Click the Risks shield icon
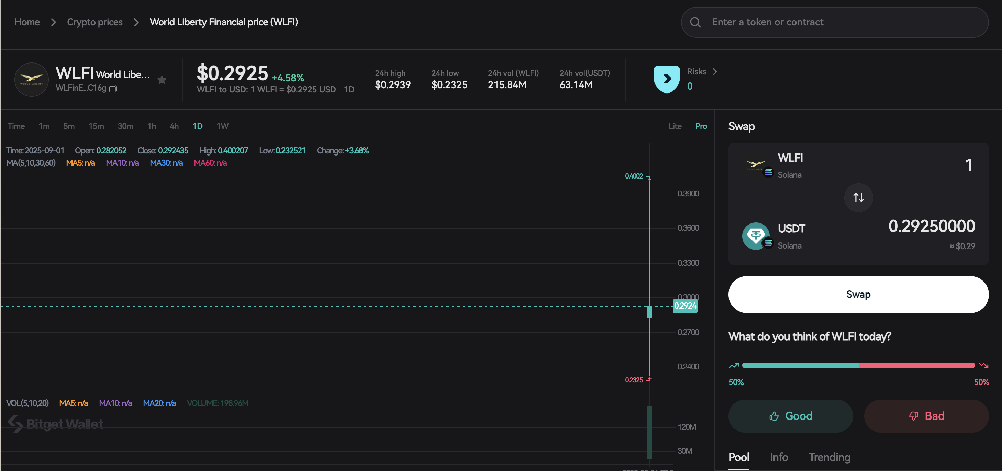Viewport: 1002px width, 471px height. pos(667,79)
